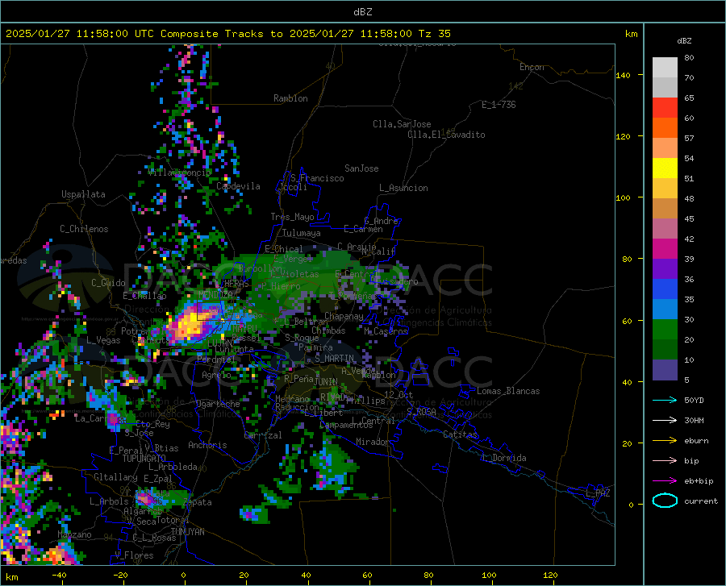The image size is (726, 586).
Task: Click the Chapanay label
Action: (x=344, y=316)
